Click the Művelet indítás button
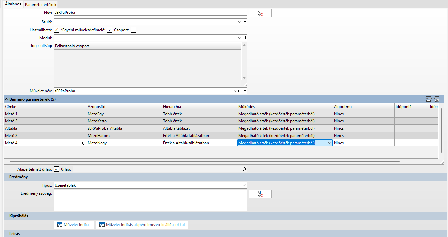This screenshot has width=448, height=237. [74, 225]
